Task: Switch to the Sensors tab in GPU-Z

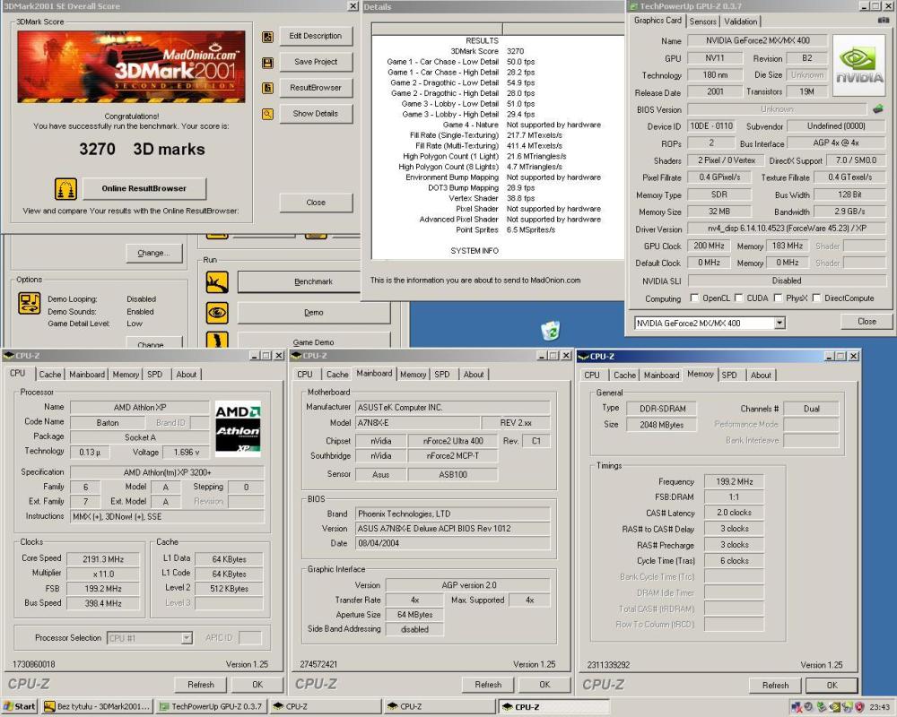Action: coord(702,22)
